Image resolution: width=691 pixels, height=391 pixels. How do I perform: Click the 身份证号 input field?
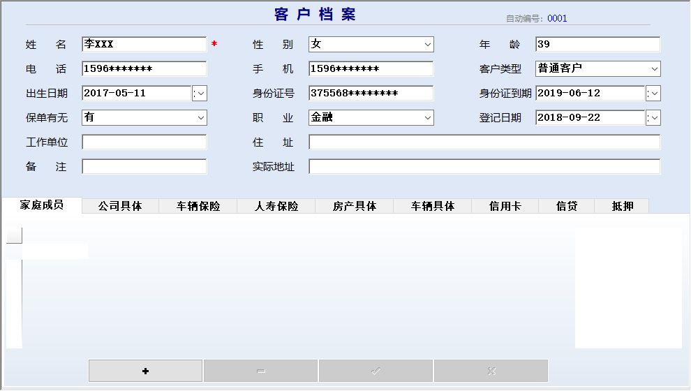pos(371,93)
